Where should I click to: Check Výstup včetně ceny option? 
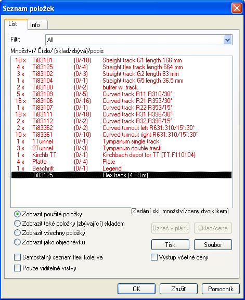[154, 257]
